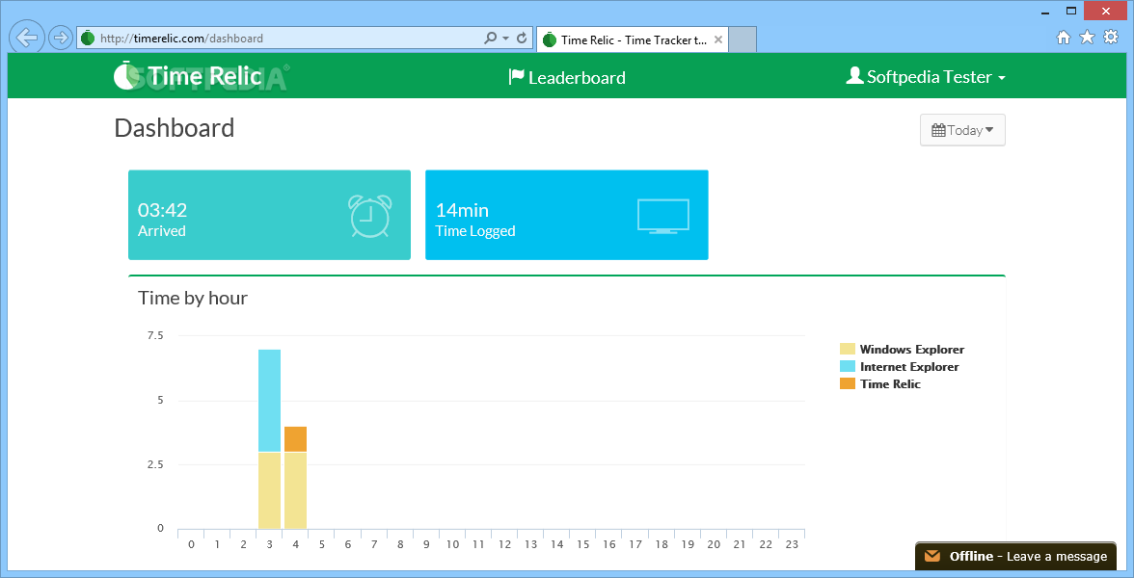
Task: Click the 7.5 y-axis label
Action: click(x=155, y=335)
